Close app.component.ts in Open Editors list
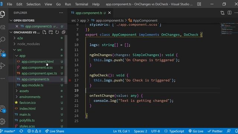The width and height of the screenshot is (238, 134). (x=17, y=26)
